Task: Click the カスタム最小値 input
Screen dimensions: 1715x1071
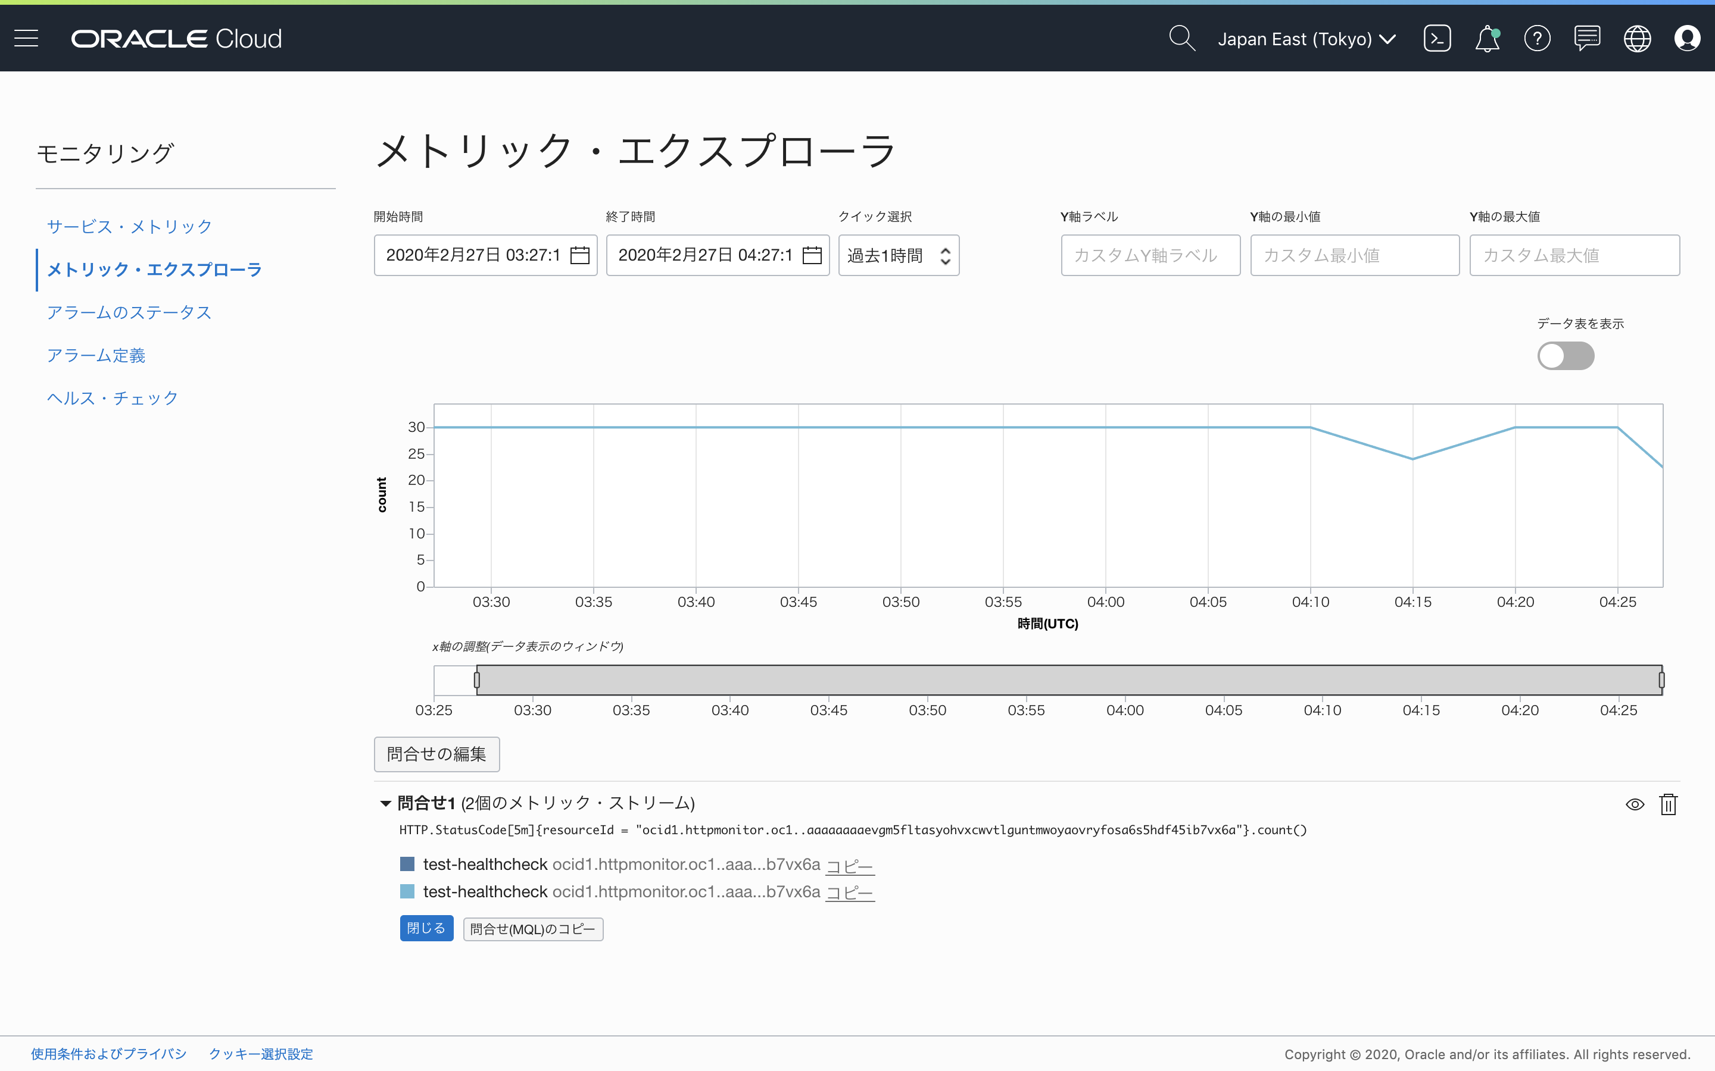Action: click(x=1354, y=255)
